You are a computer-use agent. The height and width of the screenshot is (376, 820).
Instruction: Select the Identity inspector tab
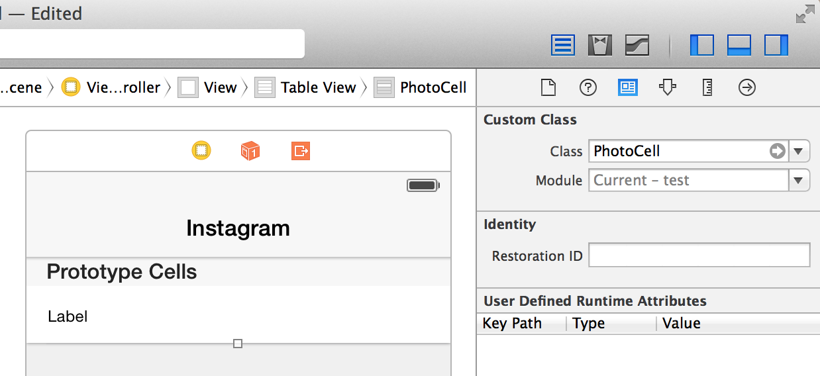tap(628, 87)
